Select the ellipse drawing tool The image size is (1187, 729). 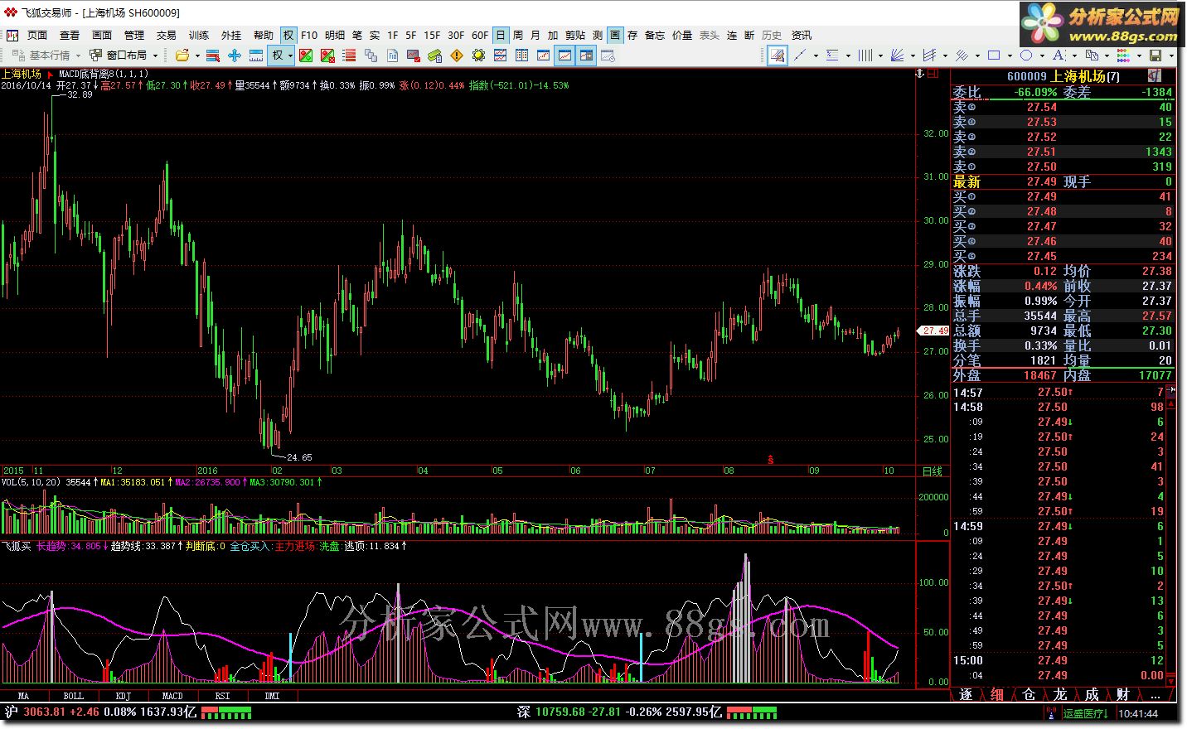point(1026,56)
